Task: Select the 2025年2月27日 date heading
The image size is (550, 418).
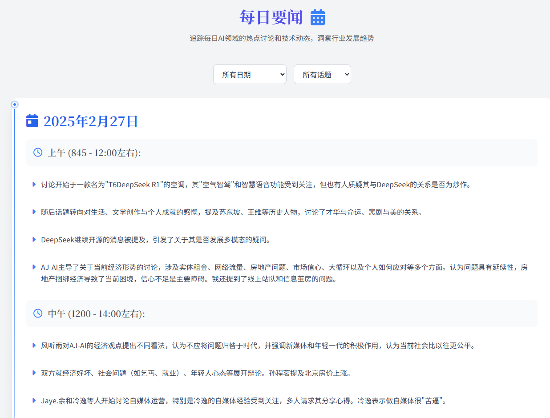Action: tap(91, 121)
